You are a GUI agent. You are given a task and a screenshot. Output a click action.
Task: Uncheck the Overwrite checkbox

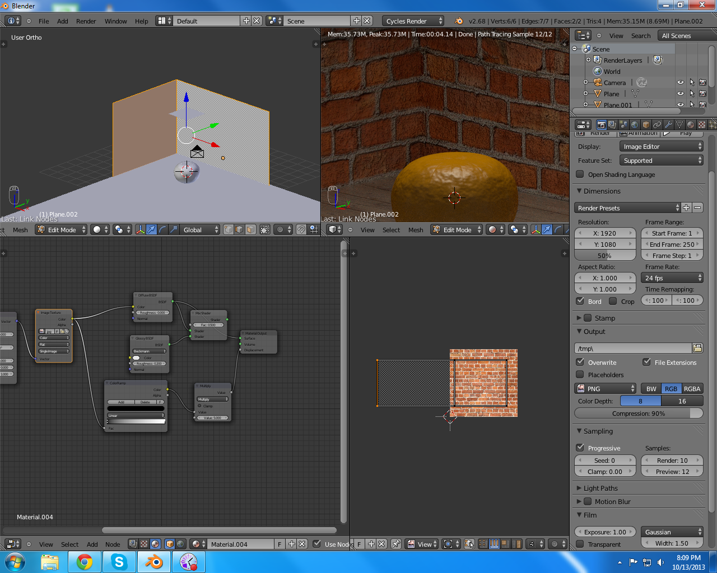pos(580,362)
